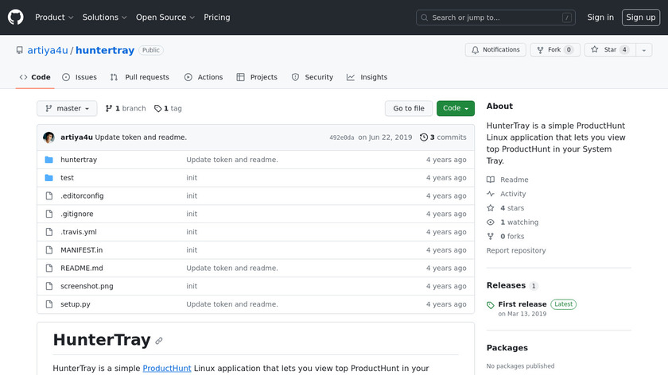Viewport: 668px width, 375px height.
Task: Open the First release link
Action: pos(522,304)
